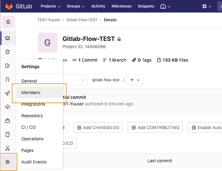Viewport: 222px width, 171px height.
Task: Select Repository in the Settings flyout
Action: coord(32,116)
